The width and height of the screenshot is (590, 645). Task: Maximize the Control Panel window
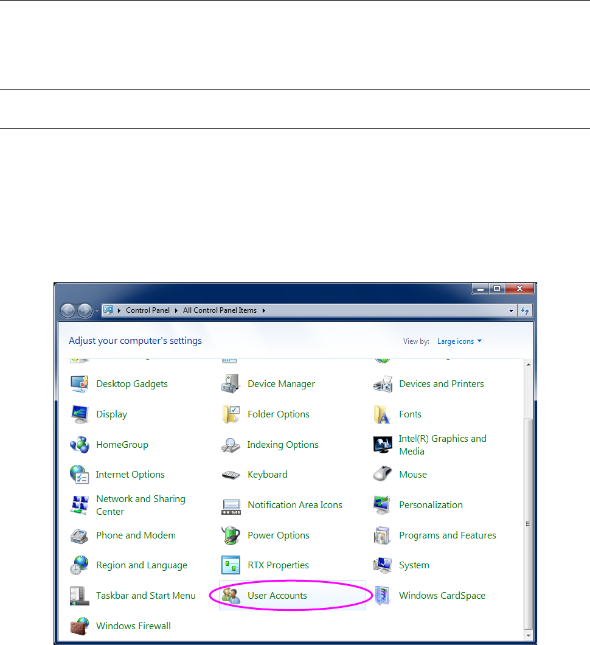pos(497,289)
